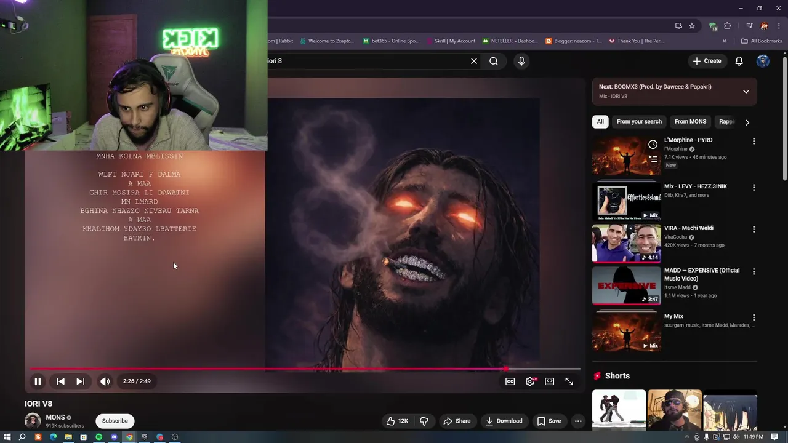The width and height of the screenshot is (788, 443).
Task: Open the Chrome extensions puzzle icon
Action: pos(728,26)
